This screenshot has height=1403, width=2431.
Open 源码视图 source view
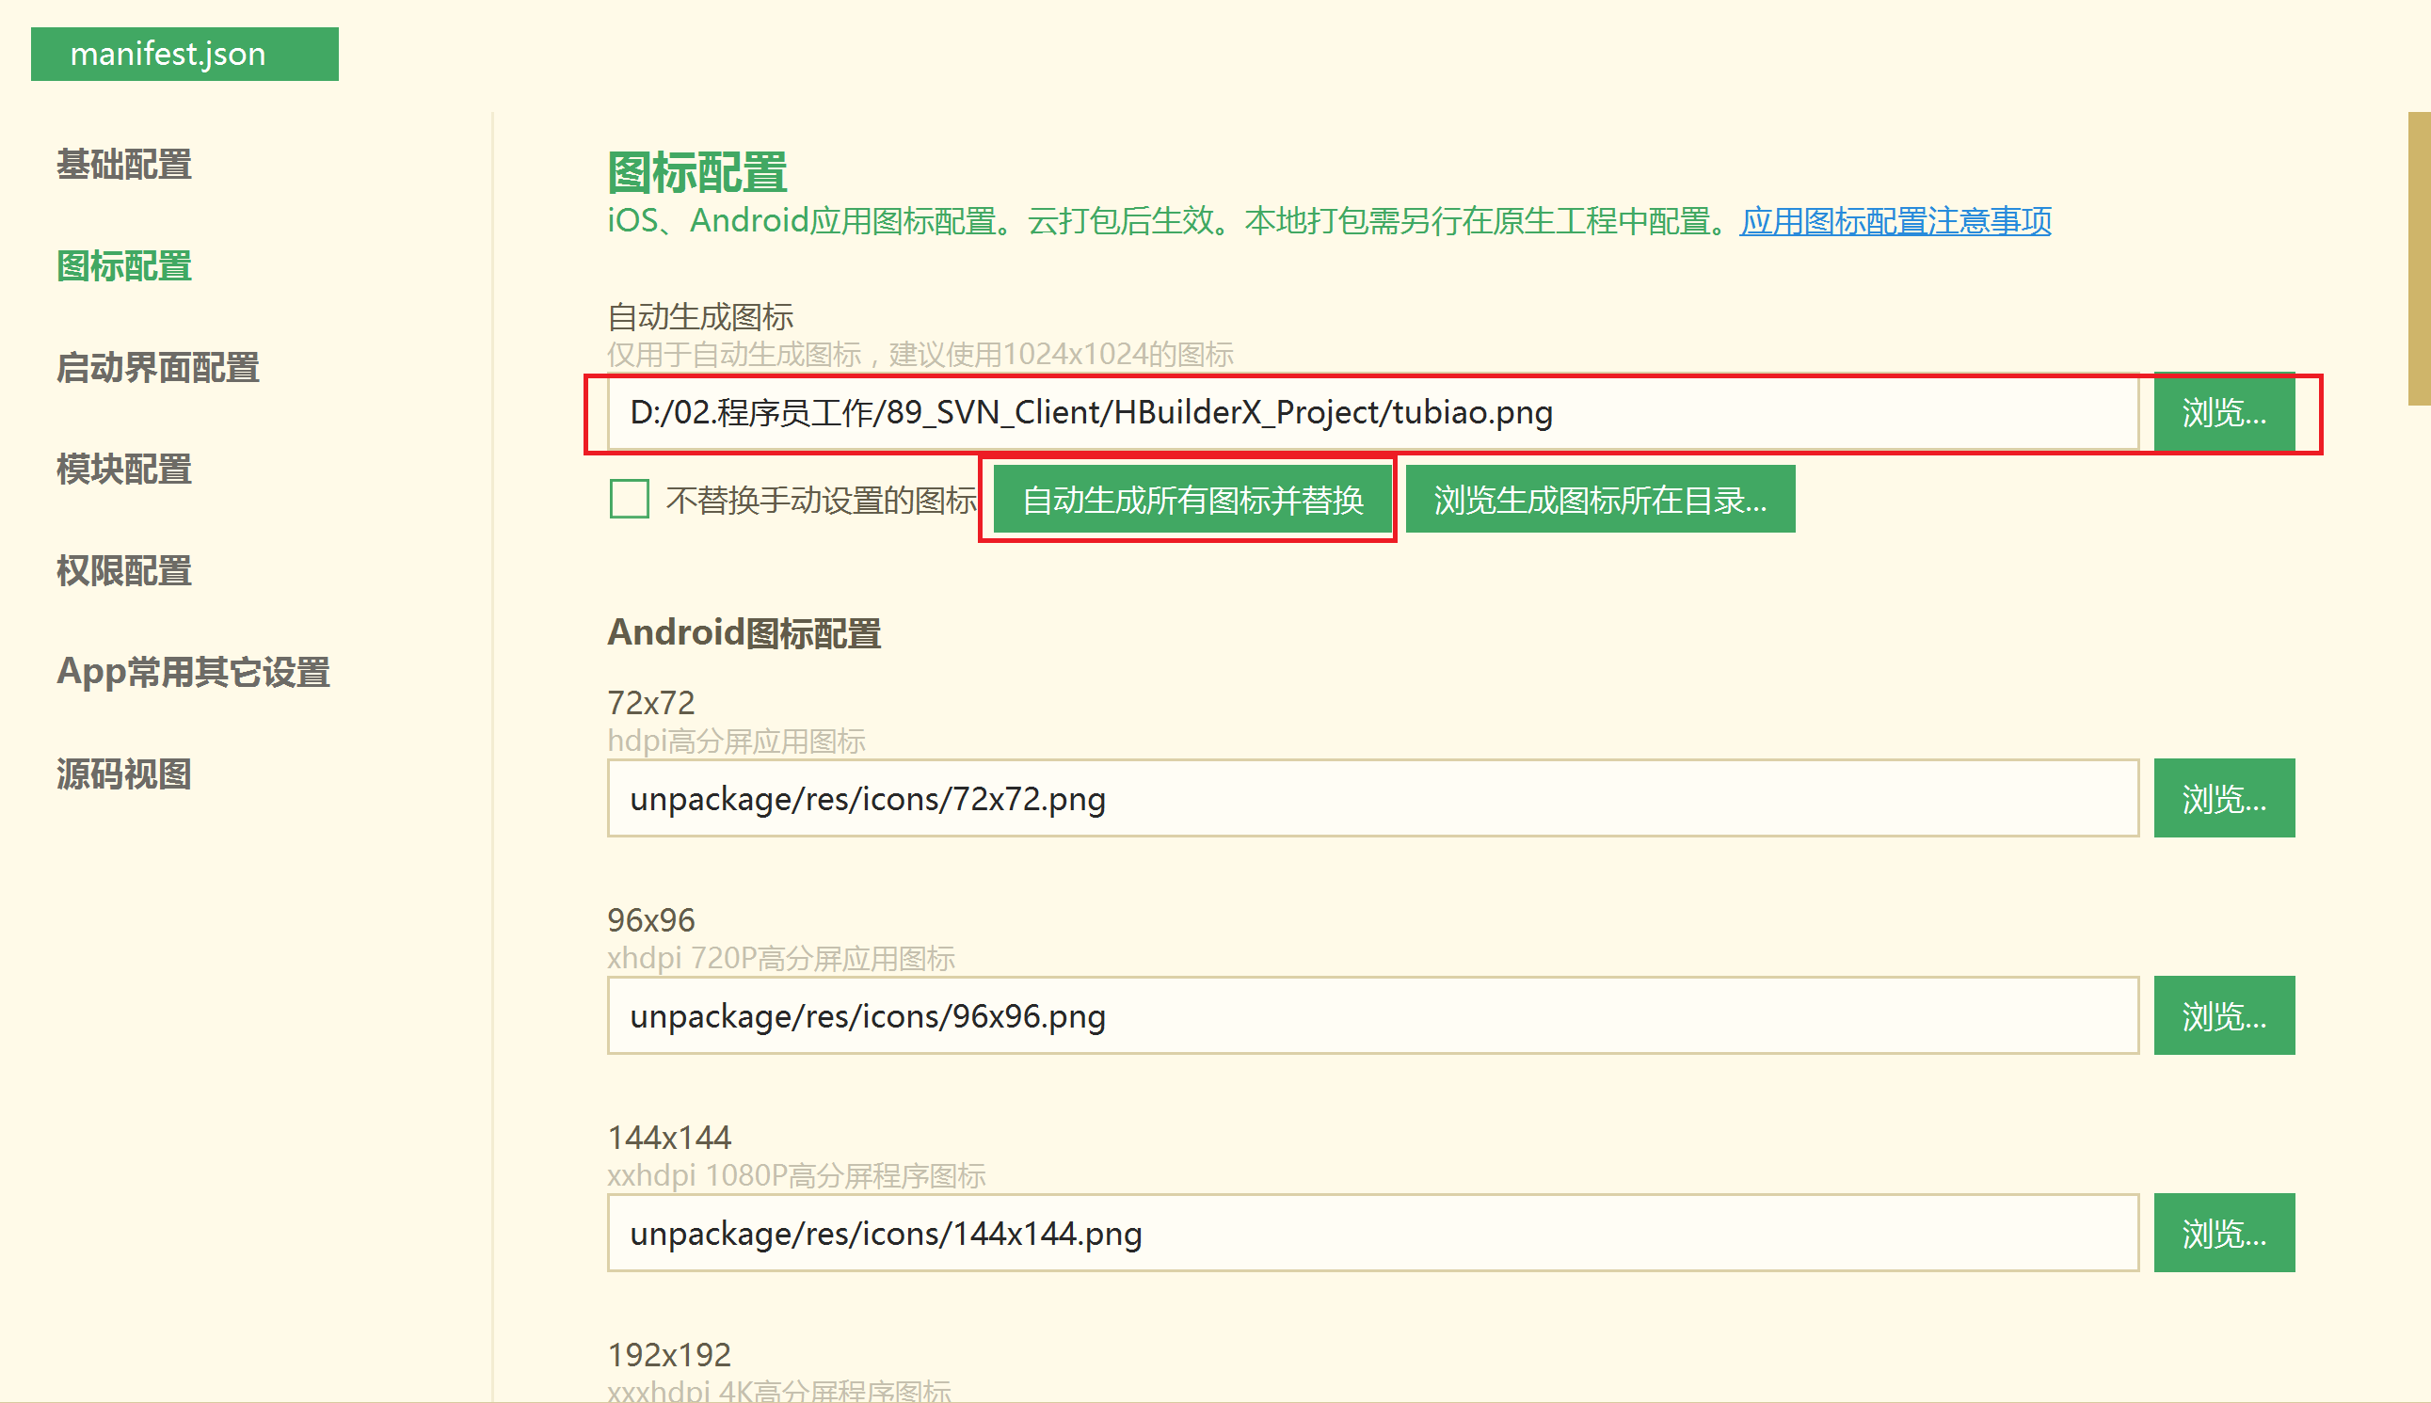click(x=123, y=774)
